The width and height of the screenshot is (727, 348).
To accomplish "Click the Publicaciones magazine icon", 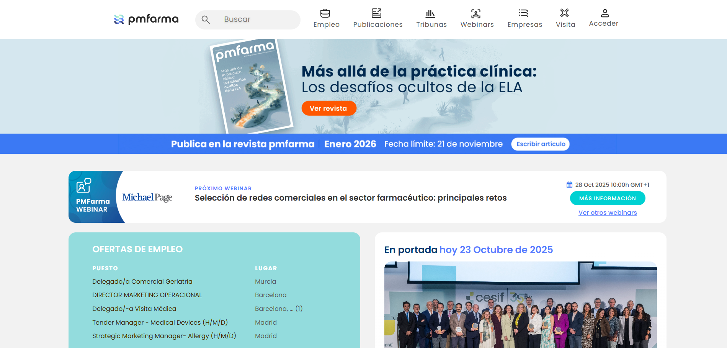I will 377,13.
